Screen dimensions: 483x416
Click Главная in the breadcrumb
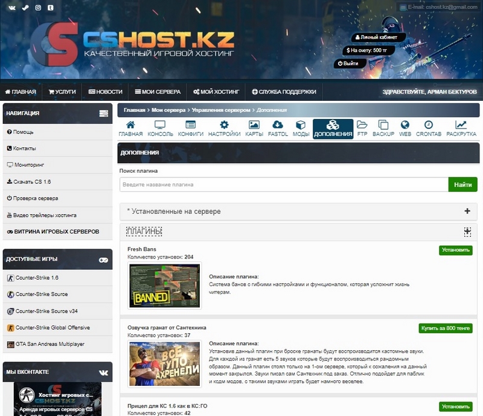pyautogui.click(x=134, y=110)
